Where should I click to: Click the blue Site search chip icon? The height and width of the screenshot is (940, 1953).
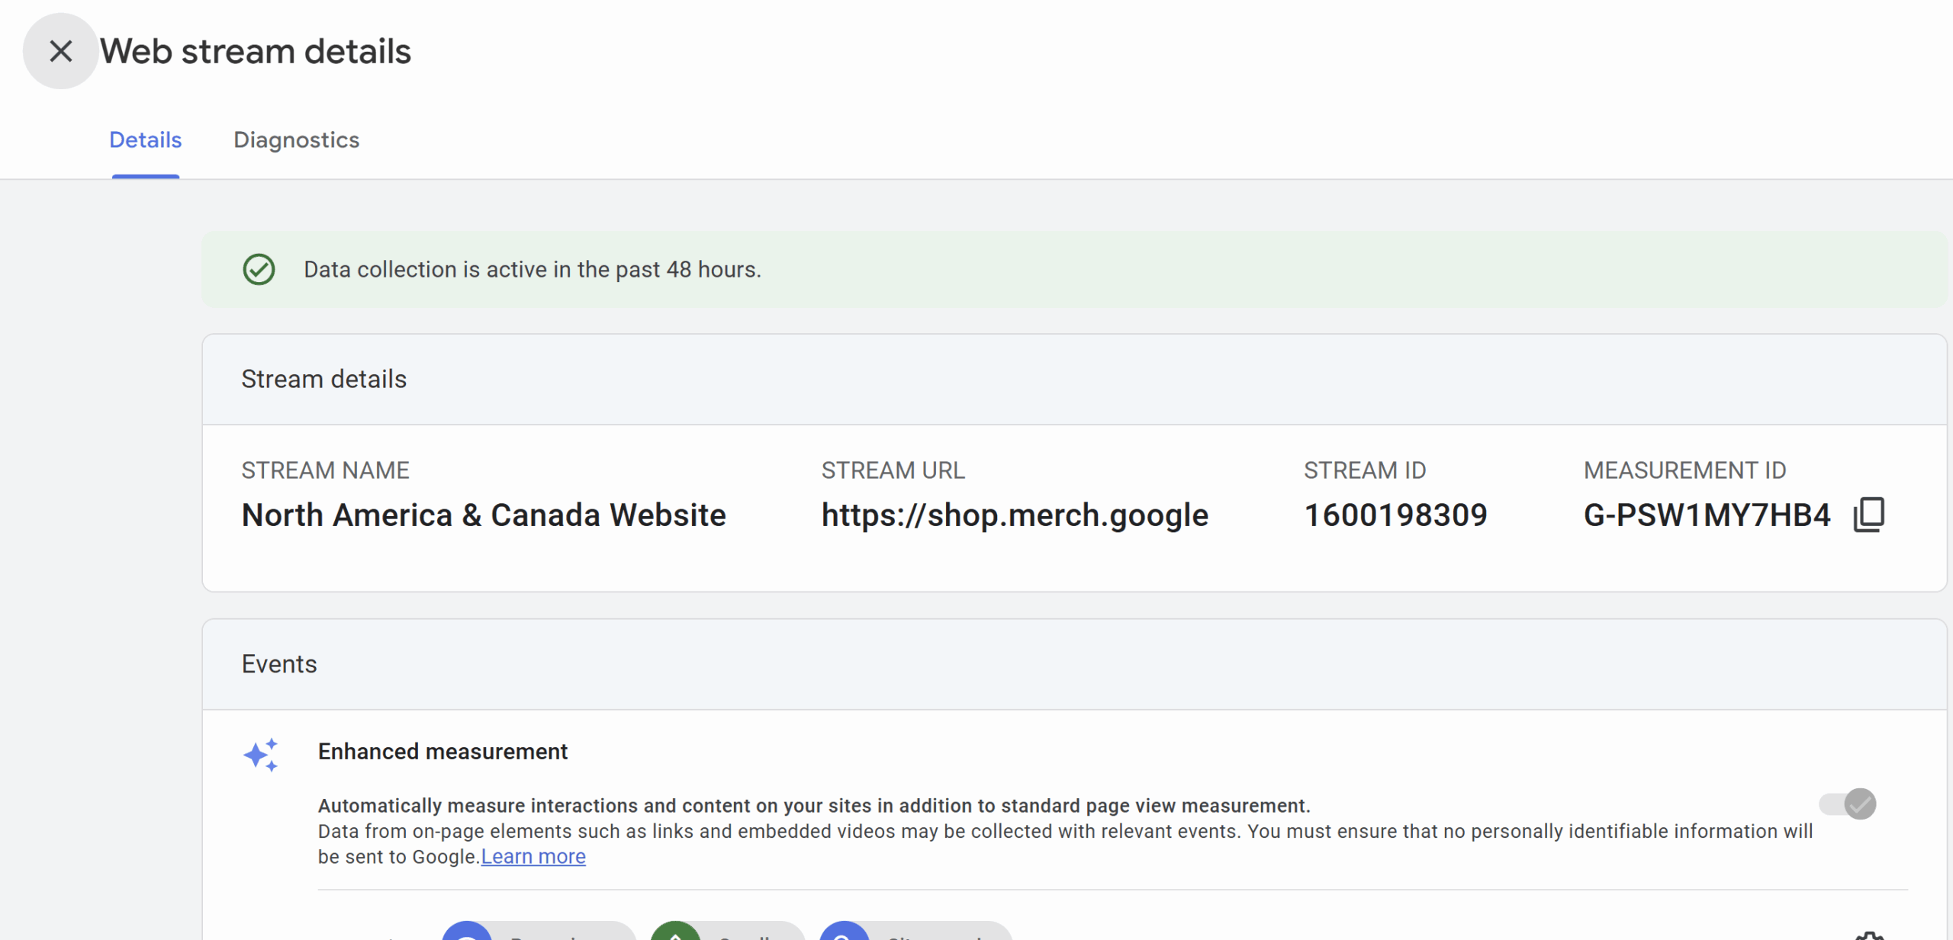(845, 933)
